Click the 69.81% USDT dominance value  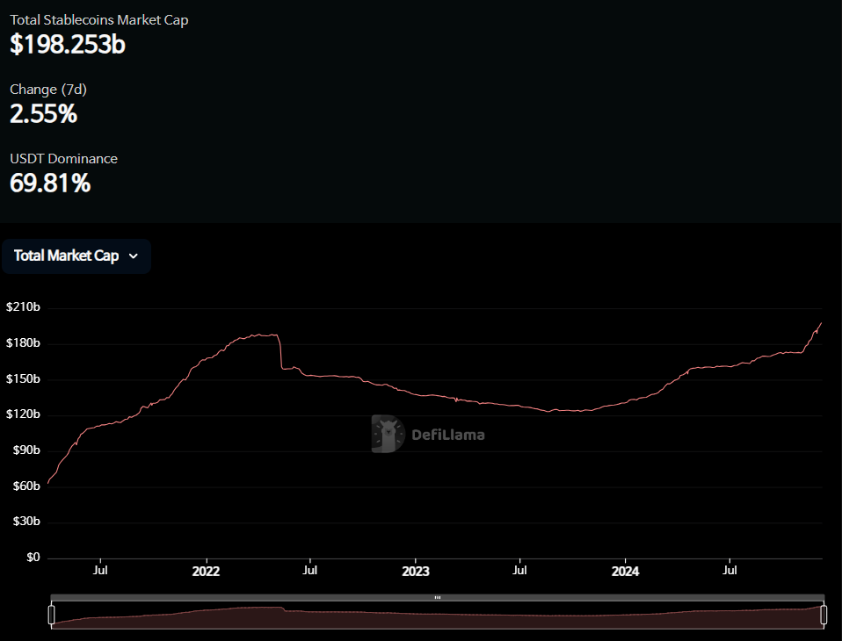[x=50, y=183]
